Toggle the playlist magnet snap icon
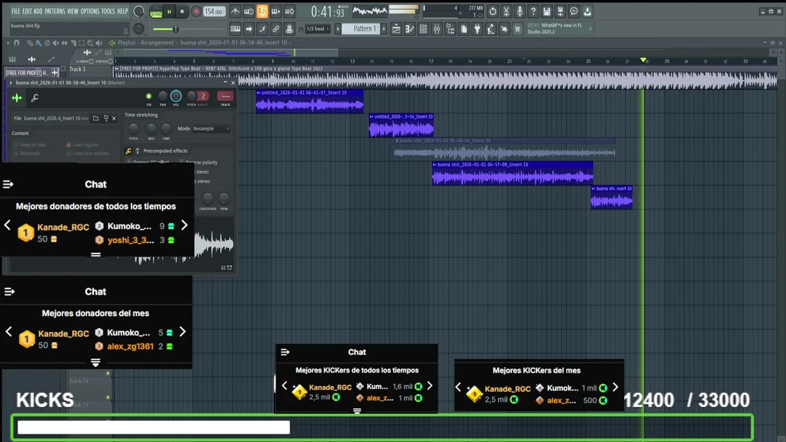786x442 pixels. (17, 42)
